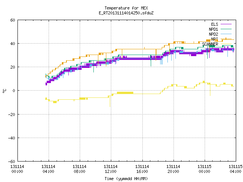243x182 pixels.
Task: Click the x-axis tick label 131114 04:00
Action: click(48, 169)
